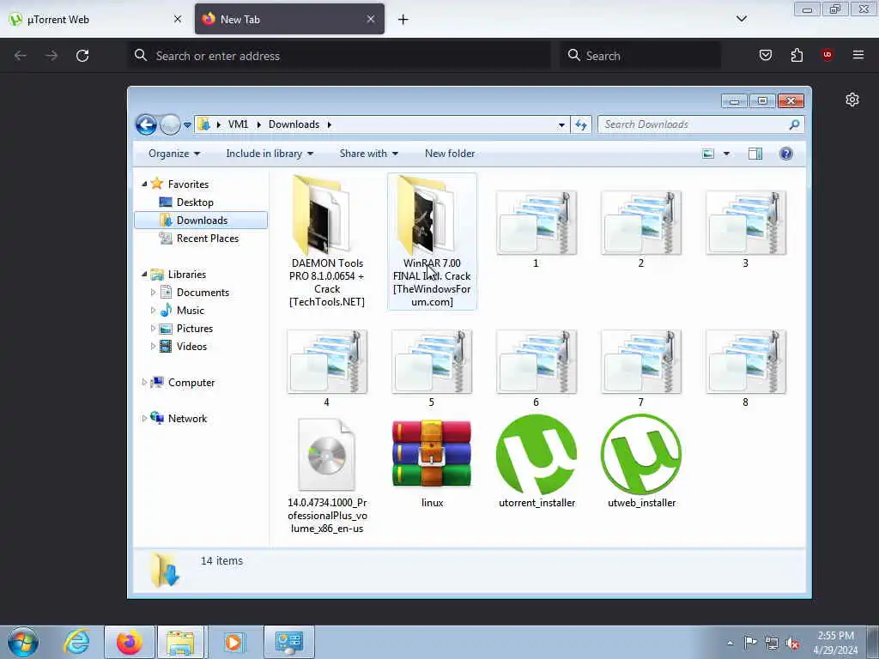Select the zip archive named 7
Viewport: 879px width, 659px height.
[x=640, y=369]
